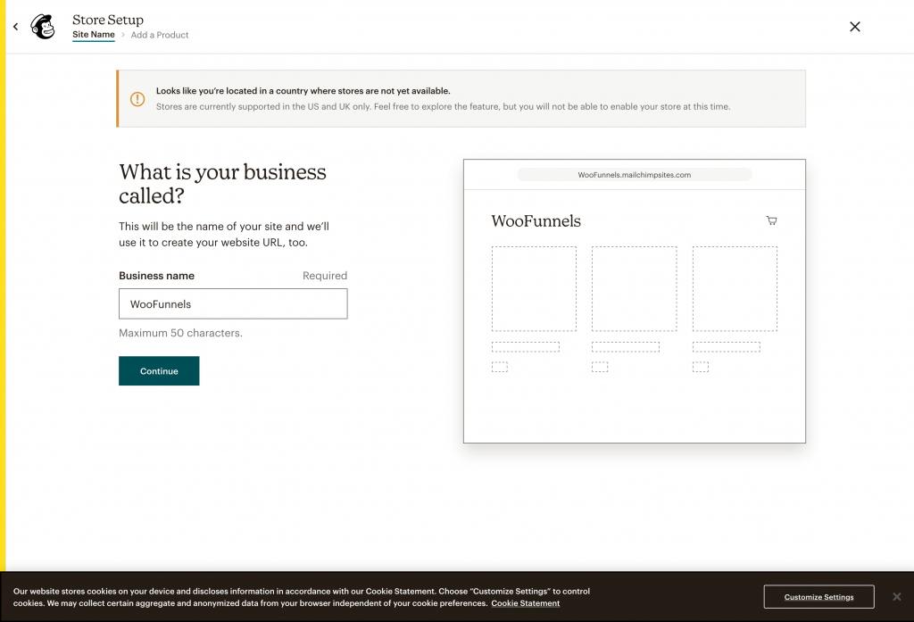Screen dimensions: 914x622
Task: Open the Cookie Statement link
Action: [x=525, y=603]
